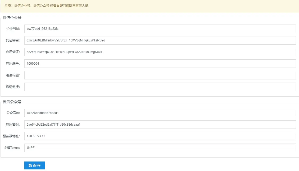Click the notice text about 联系客服人员

click(46, 6)
